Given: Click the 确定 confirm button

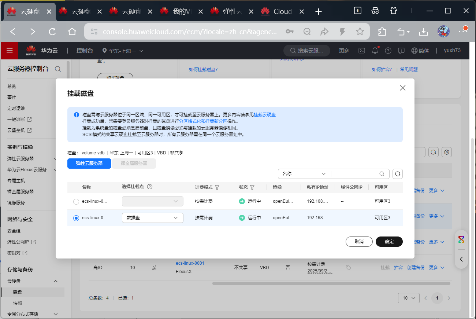Looking at the screenshot, I should [x=389, y=242].
